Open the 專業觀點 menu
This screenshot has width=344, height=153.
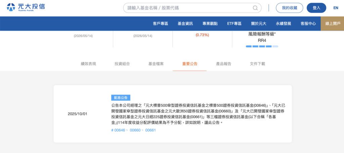click(210, 24)
